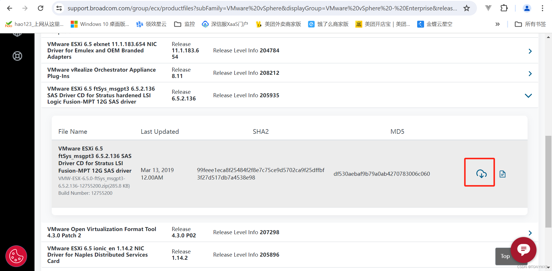Click the address bar URL field
This screenshot has width=552, height=271.
[262, 8]
